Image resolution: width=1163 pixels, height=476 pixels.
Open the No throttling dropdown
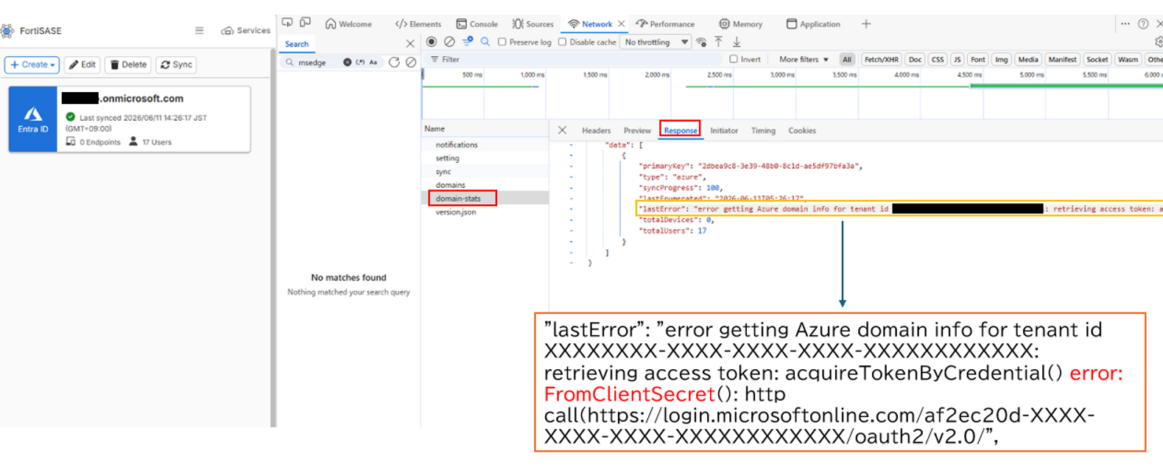tap(656, 42)
